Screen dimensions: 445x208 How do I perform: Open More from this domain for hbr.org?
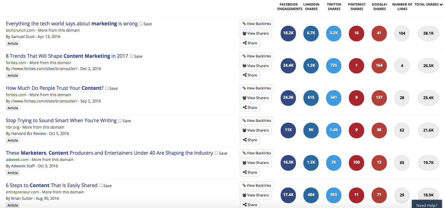tap(43, 127)
